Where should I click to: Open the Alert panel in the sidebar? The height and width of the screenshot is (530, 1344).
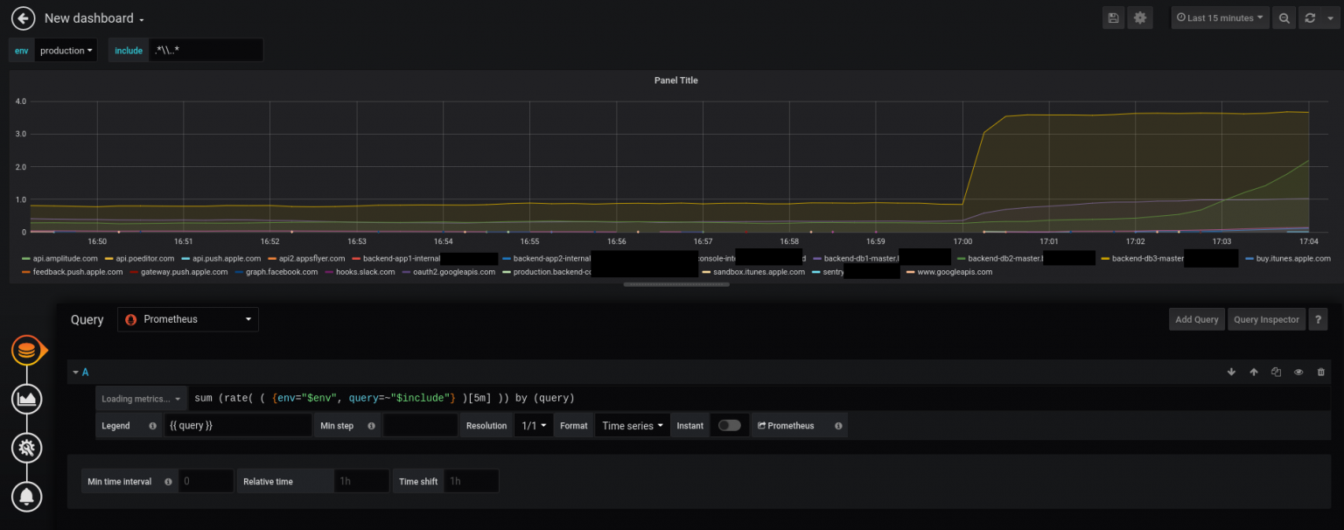coord(26,497)
